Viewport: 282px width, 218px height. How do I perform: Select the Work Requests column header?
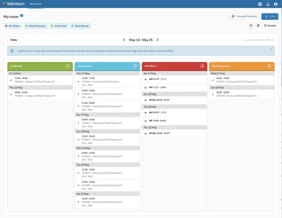click(x=242, y=66)
